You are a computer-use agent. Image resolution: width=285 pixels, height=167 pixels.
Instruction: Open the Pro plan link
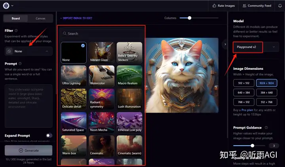pos(247,110)
